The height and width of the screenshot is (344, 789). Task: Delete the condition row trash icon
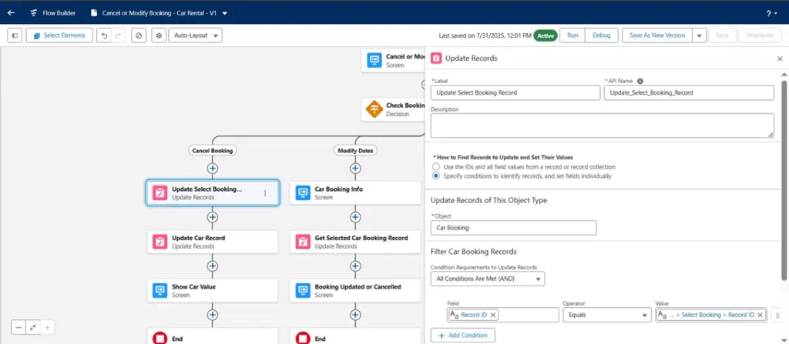[x=777, y=315]
